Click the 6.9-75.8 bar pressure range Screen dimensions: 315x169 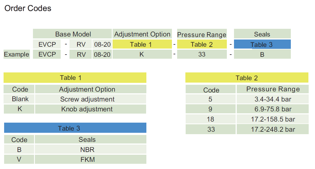coord(272,109)
